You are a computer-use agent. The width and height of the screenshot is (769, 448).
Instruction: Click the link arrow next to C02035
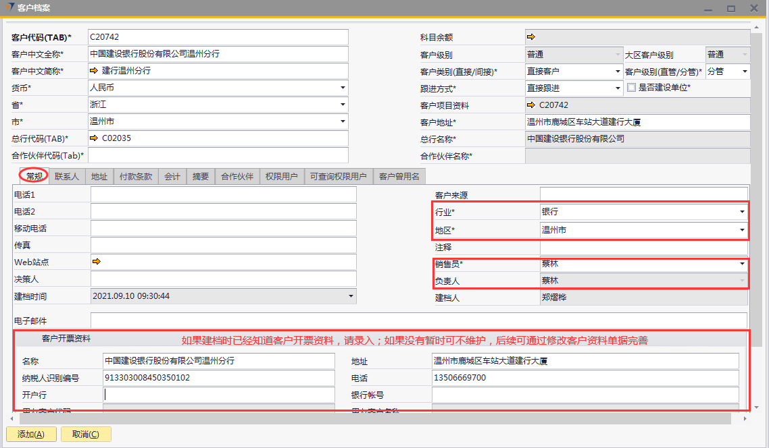(94, 138)
